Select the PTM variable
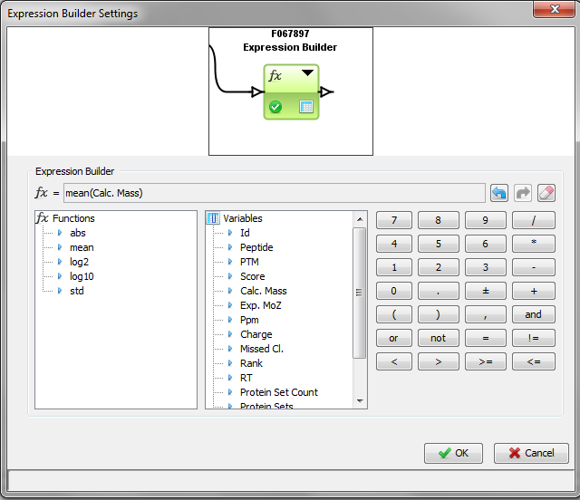This screenshot has height=500, width=580. [x=249, y=262]
